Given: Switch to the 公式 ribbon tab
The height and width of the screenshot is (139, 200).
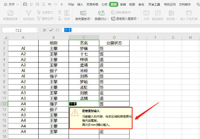Looking at the screenshot, I should pyautogui.click(x=104, y=4).
